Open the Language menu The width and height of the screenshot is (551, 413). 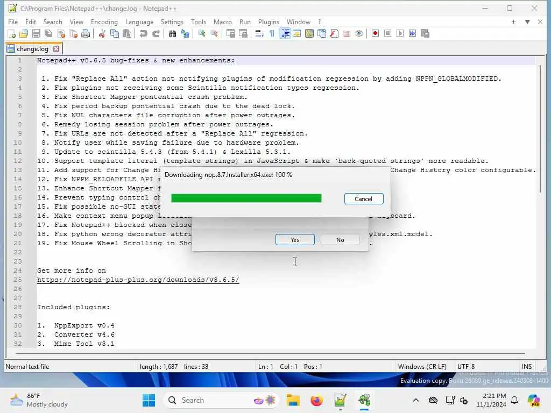139,22
